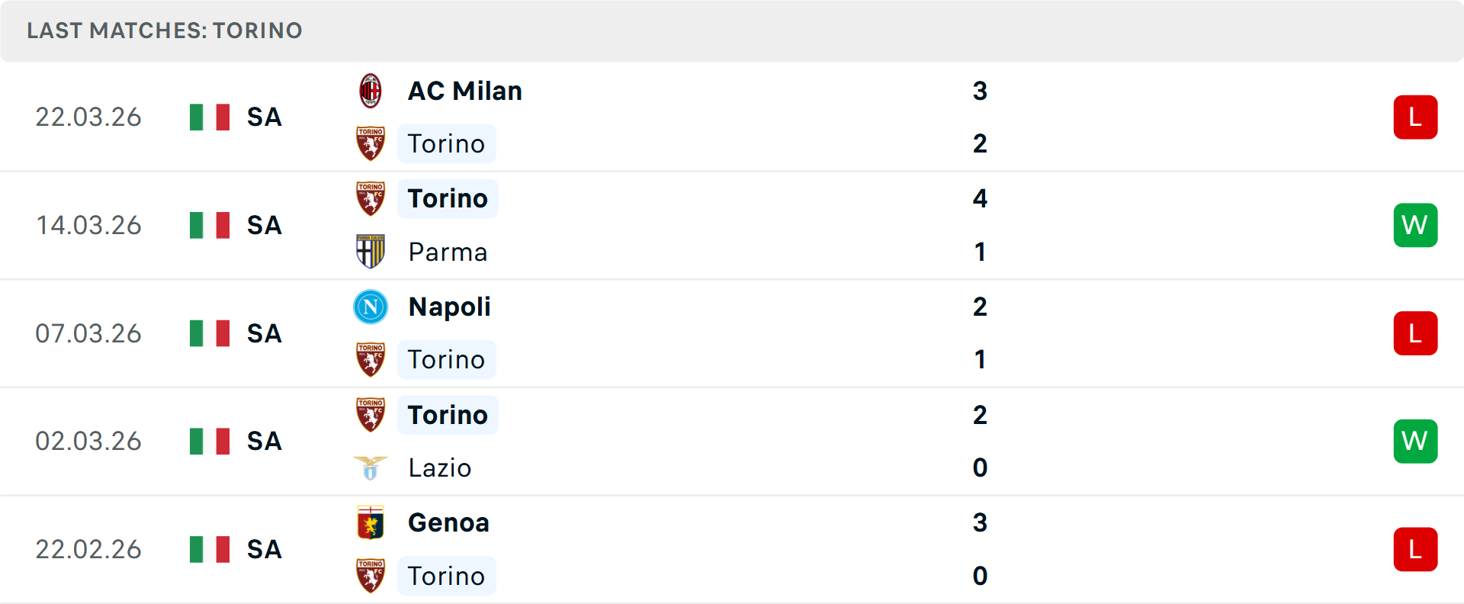Click the red L badge for Genoa match
The image size is (1464, 604).
pyautogui.click(x=1415, y=549)
